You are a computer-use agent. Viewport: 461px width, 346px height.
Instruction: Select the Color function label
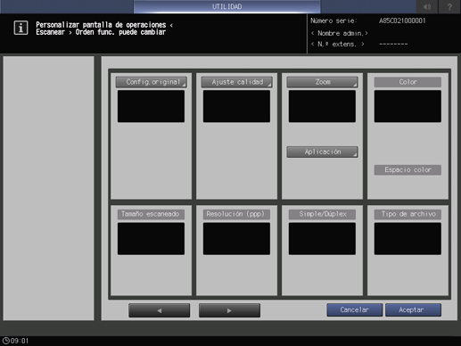coord(407,82)
